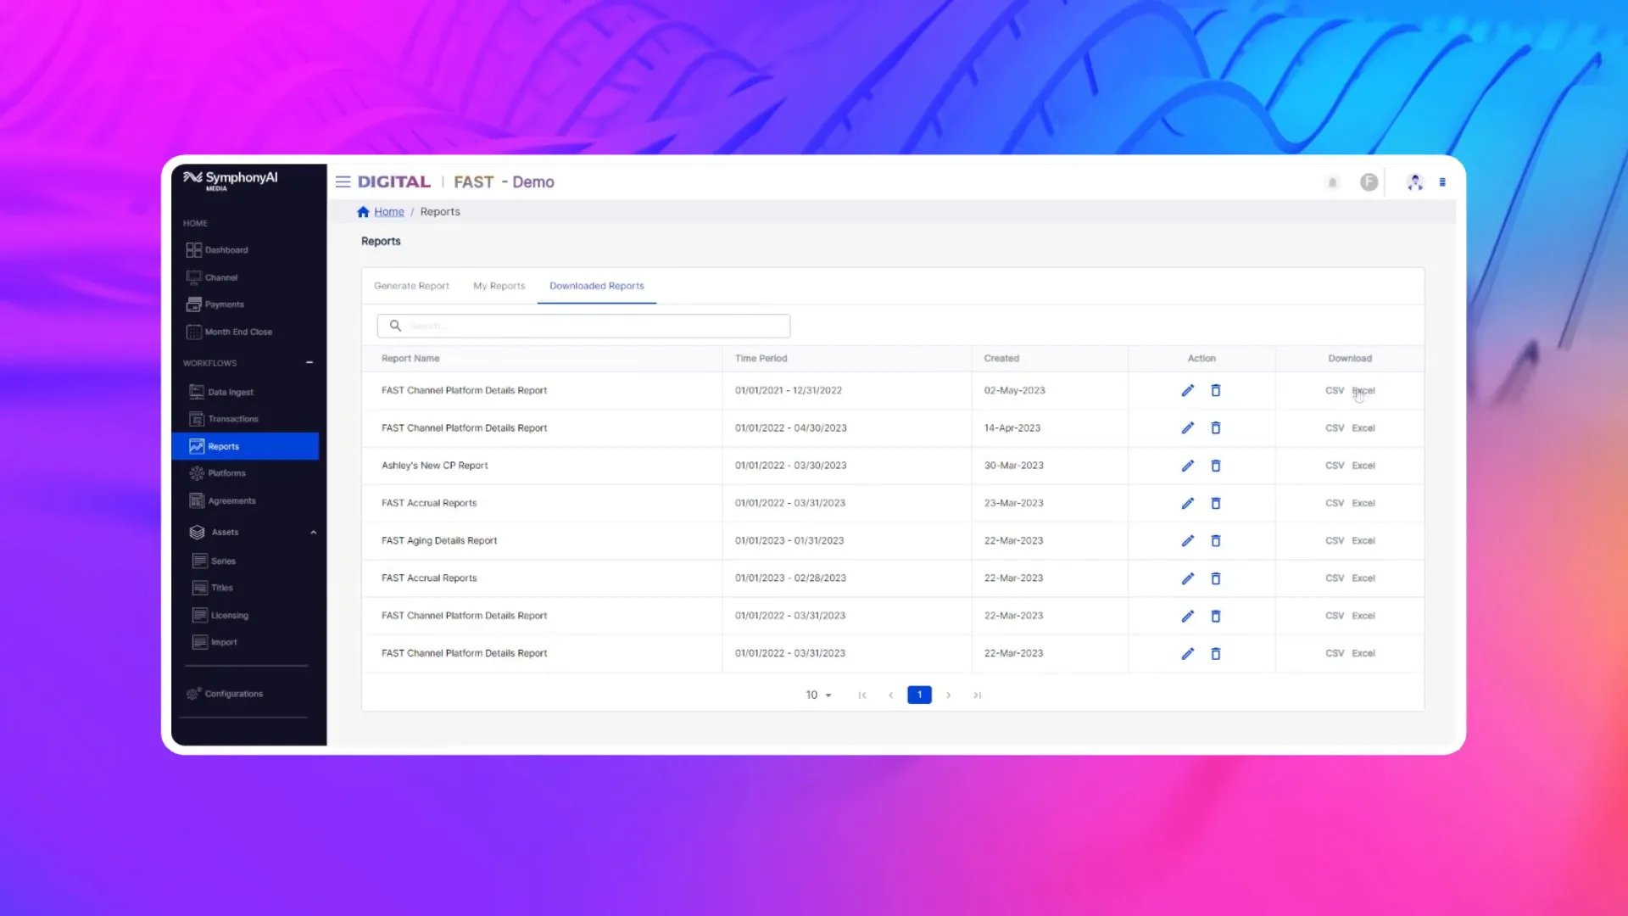
Task: Open the hamburger menu beside DIGITAL
Action: (x=343, y=182)
